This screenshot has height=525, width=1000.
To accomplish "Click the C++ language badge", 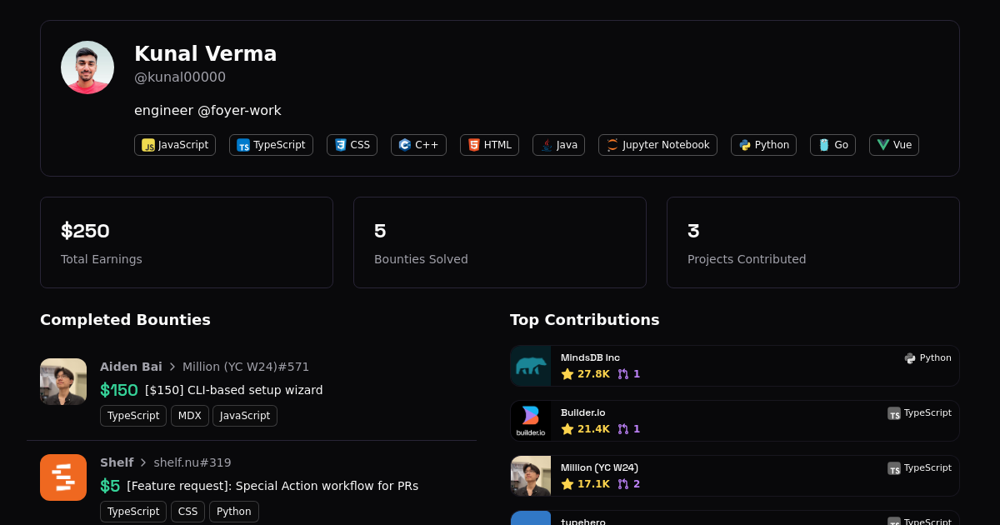I will tap(418, 145).
